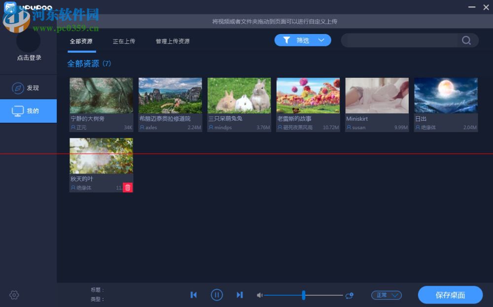Screen dimensions: 493x307
Task: Select the 三只呆萌兔兔 wallpaper thumbnail
Action: [x=239, y=95]
